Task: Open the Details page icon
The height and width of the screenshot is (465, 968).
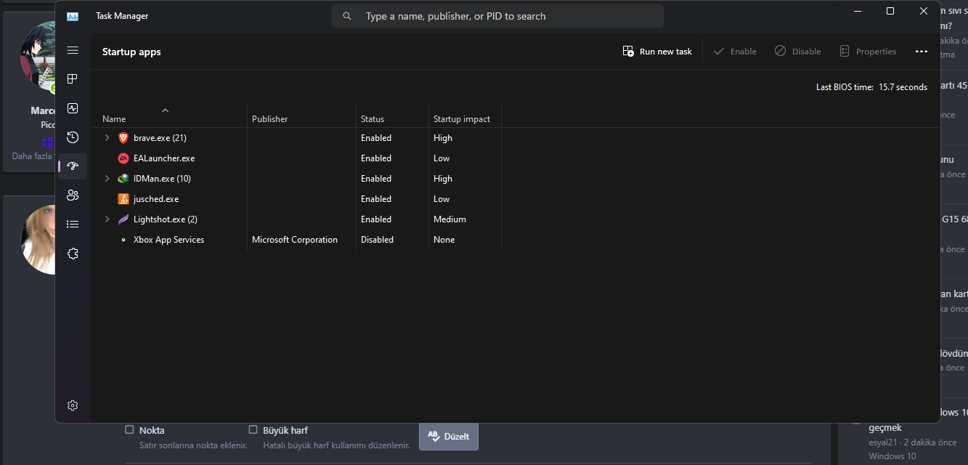Action: point(73,225)
